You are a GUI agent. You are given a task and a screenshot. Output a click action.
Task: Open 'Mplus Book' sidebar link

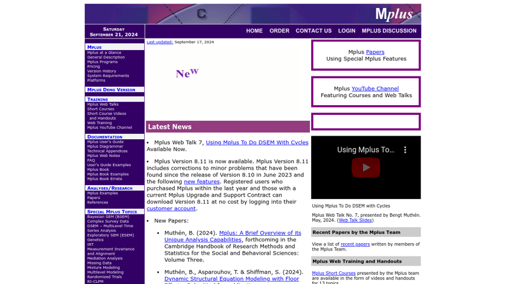(98, 170)
